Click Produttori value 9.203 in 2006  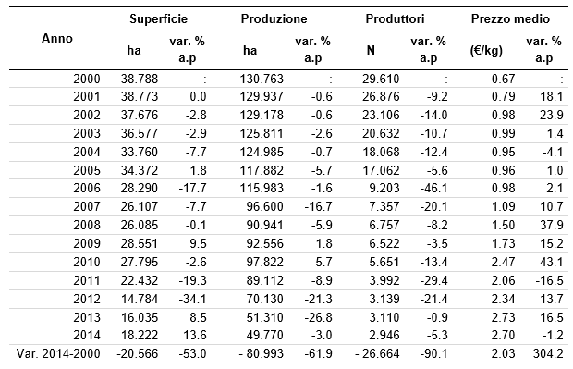click(384, 188)
